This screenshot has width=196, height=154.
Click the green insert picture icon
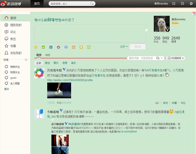(43, 47)
